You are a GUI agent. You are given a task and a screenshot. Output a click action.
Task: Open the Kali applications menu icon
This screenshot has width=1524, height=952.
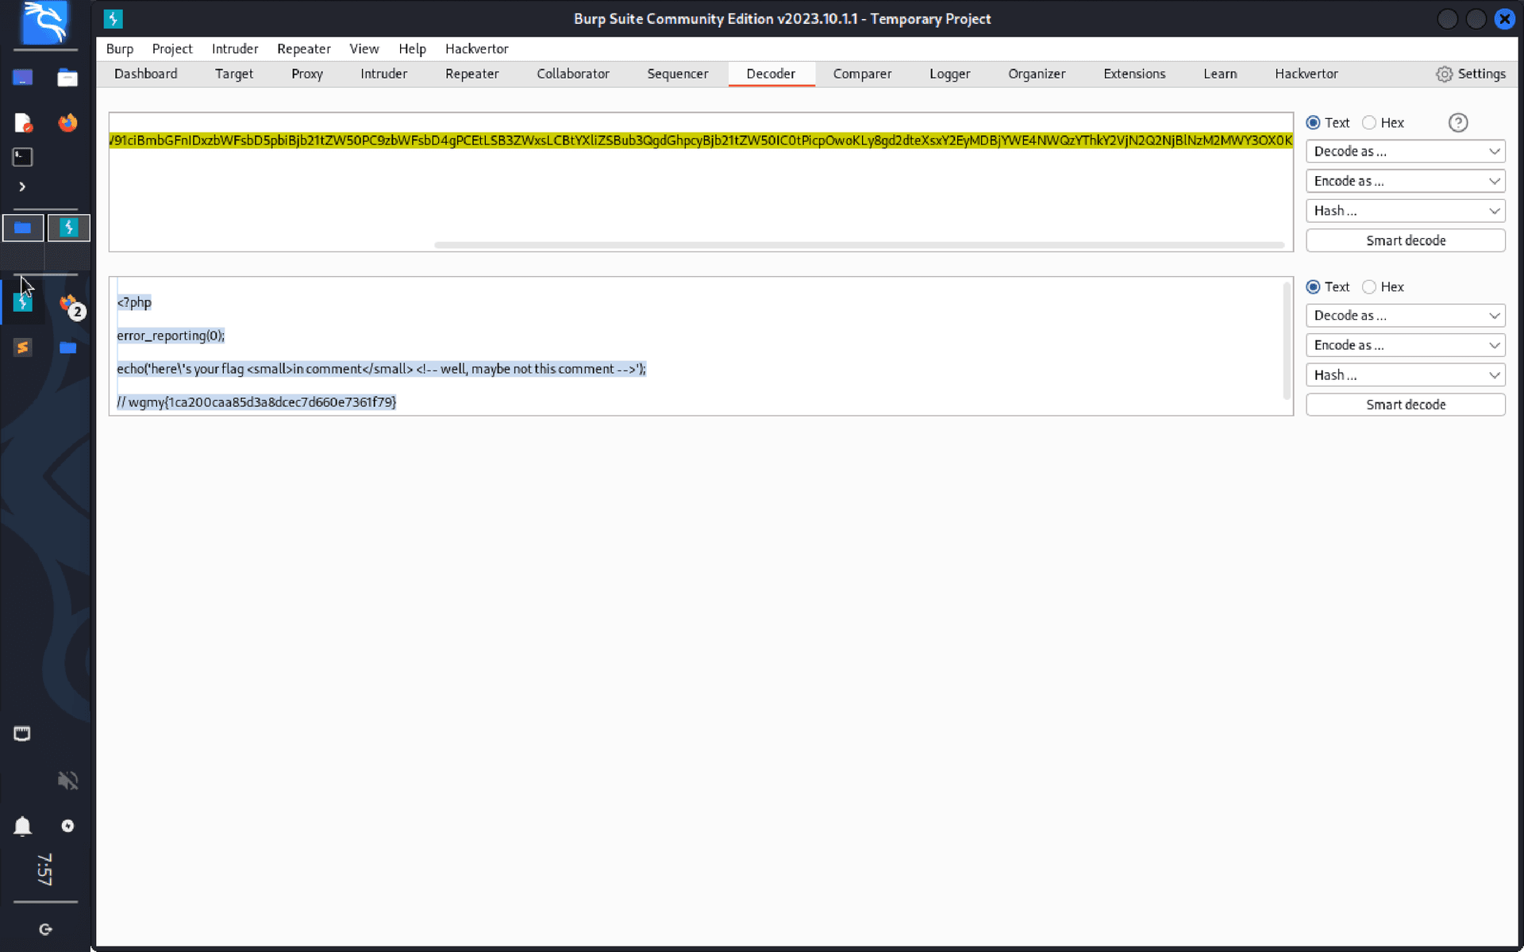pos(45,24)
